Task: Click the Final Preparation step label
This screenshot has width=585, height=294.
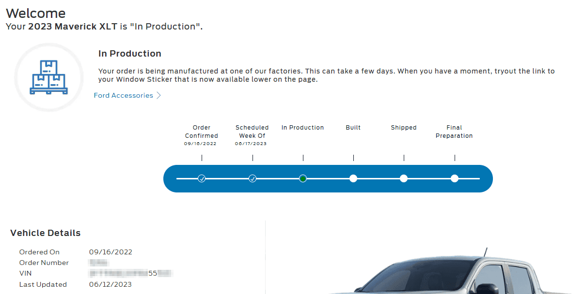Action: (x=454, y=132)
